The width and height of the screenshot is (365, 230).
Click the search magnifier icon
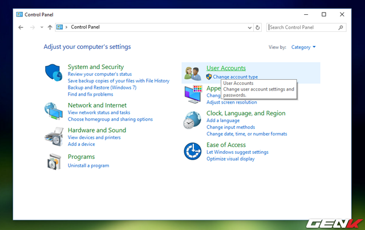[341, 27]
